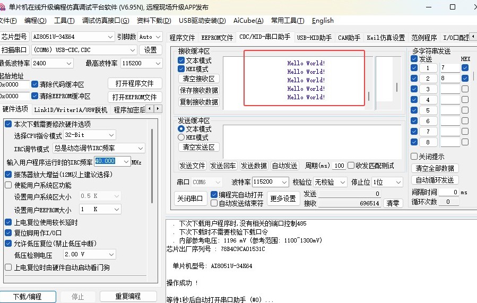Click inside send buffer text area
The height and width of the screenshot is (303, 477).
tap(312, 142)
